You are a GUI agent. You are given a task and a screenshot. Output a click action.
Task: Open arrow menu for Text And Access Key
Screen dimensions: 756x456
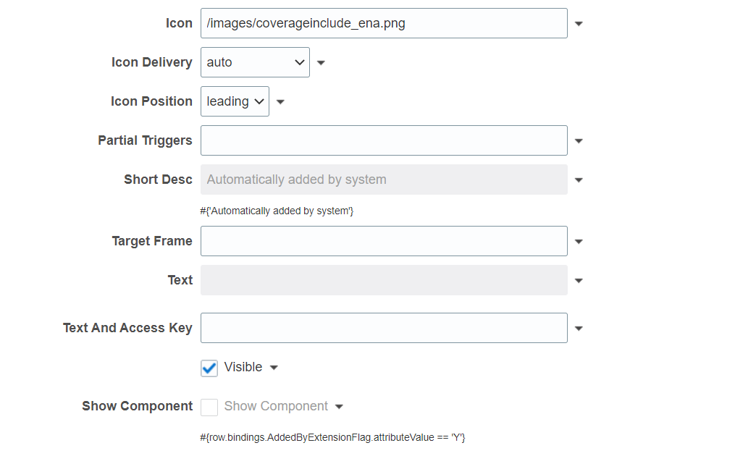click(579, 329)
